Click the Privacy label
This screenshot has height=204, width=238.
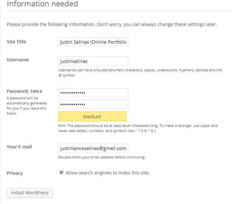pyautogui.click(x=15, y=173)
